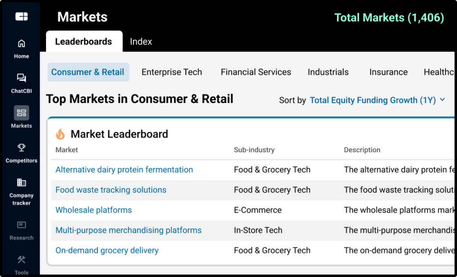
Task: Open Total Equity Funding Growth sort menu
Action: (x=373, y=100)
